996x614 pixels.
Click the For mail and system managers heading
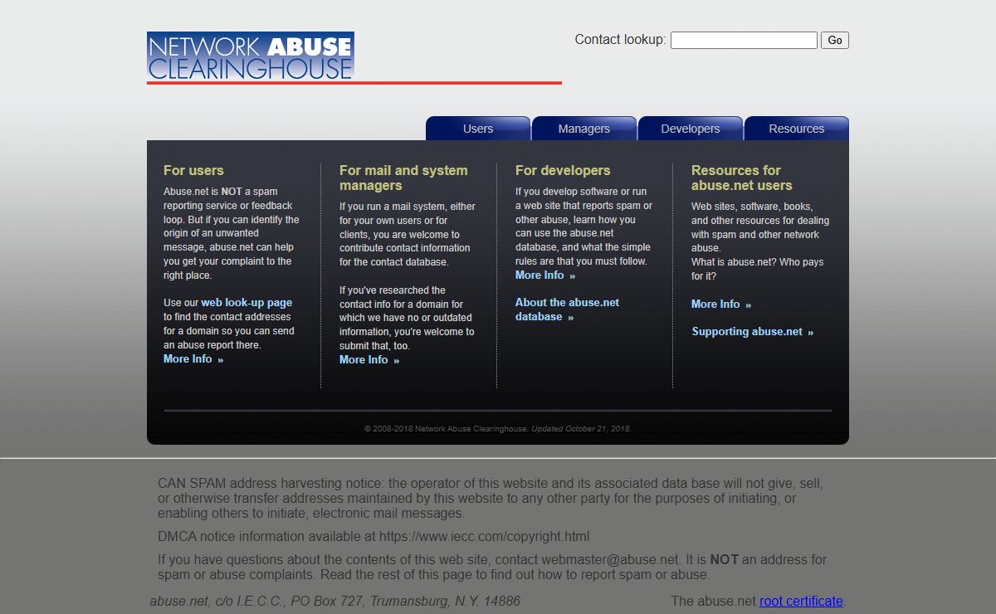pos(403,178)
